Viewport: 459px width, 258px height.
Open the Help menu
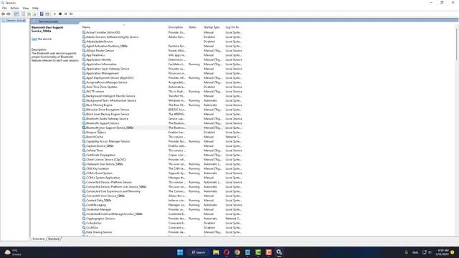(x=35, y=8)
